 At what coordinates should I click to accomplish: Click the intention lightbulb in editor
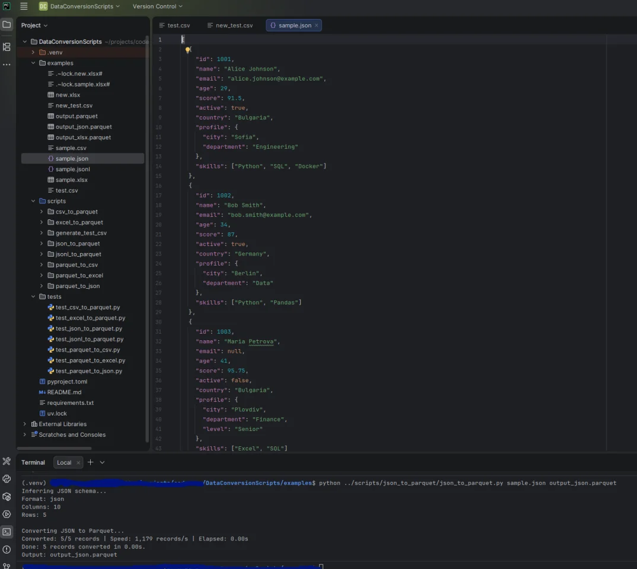(187, 50)
